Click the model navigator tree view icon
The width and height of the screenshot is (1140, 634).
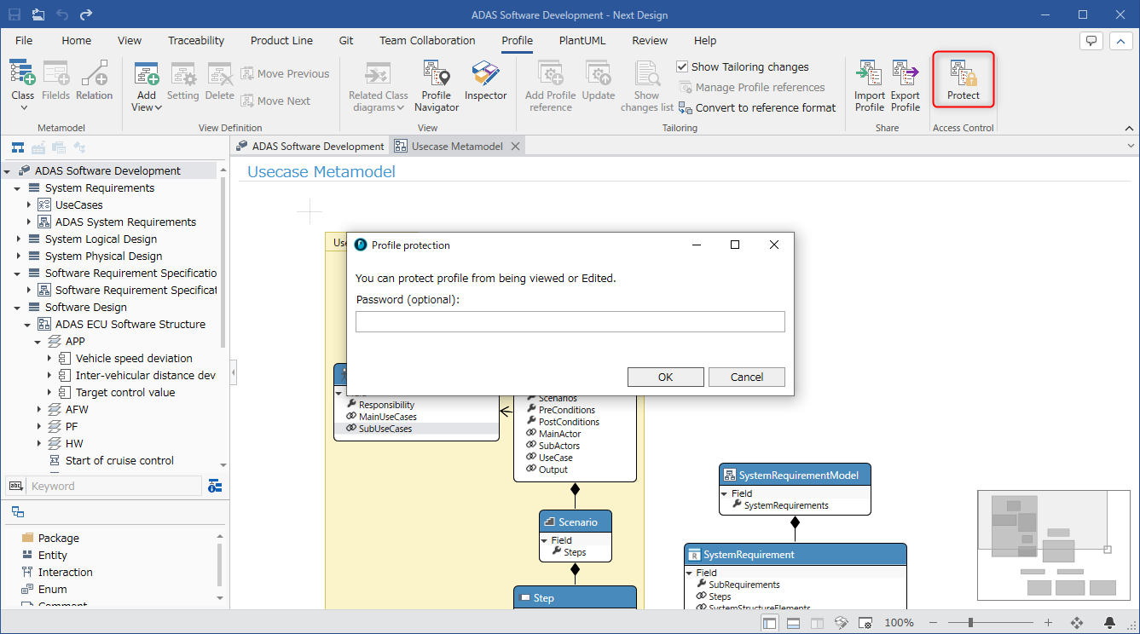pos(17,147)
